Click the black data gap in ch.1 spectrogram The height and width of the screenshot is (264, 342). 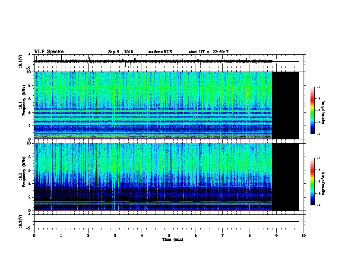pyautogui.click(x=285, y=105)
